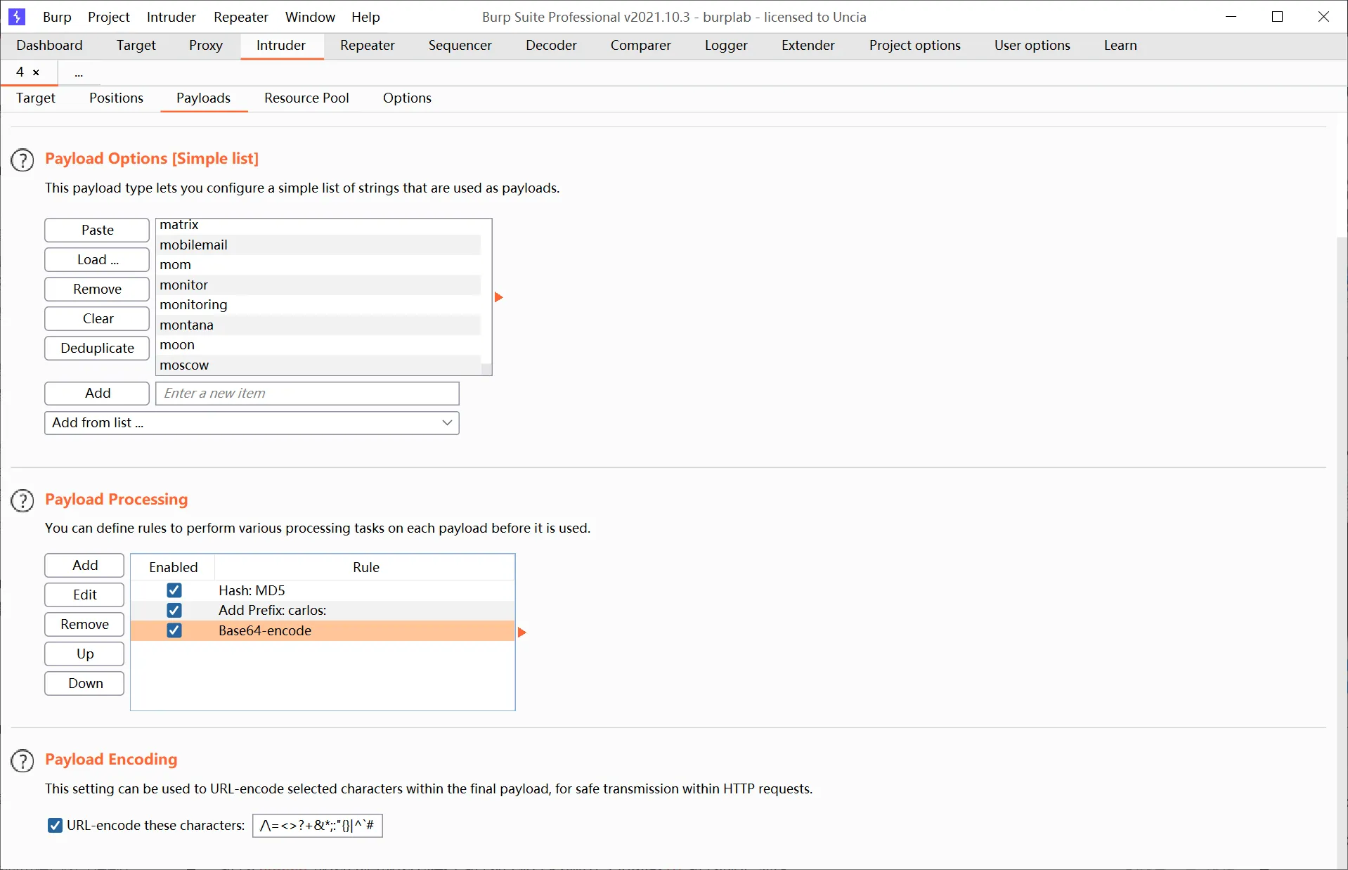Go to the Resource Pool sub-tab
Screen dimensions: 1348x870
point(306,98)
